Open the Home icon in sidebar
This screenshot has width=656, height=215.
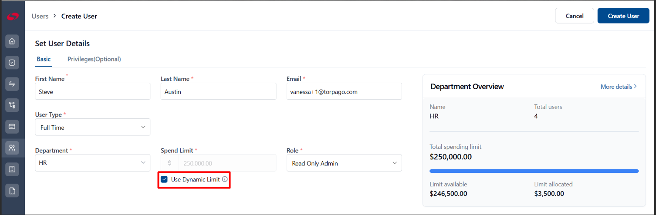(x=12, y=41)
